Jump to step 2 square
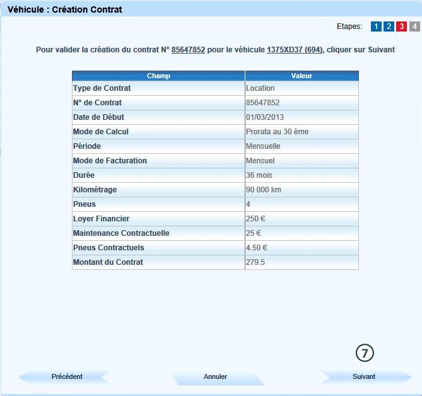Screen dimensions: 422x396 pyautogui.click(x=389, y=26)
